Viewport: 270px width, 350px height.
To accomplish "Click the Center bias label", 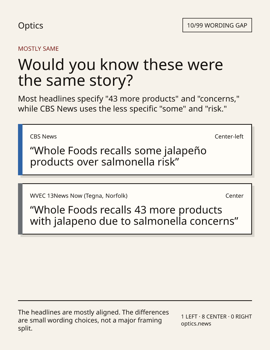I will 234,196.
